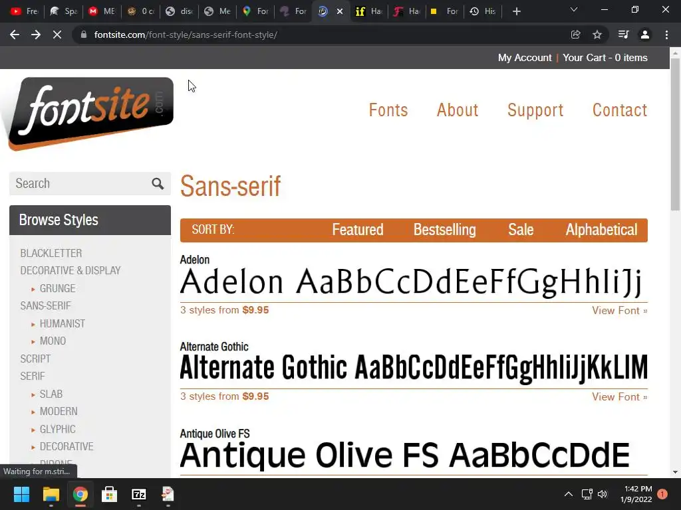Viewport: 681px width, 510px height.
Task: Open the Grunge subcategory
Action: (57, 288)
